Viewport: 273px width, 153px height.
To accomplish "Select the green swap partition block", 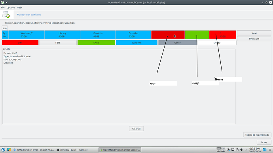I will pyautogui.click(x=197, y=35).
